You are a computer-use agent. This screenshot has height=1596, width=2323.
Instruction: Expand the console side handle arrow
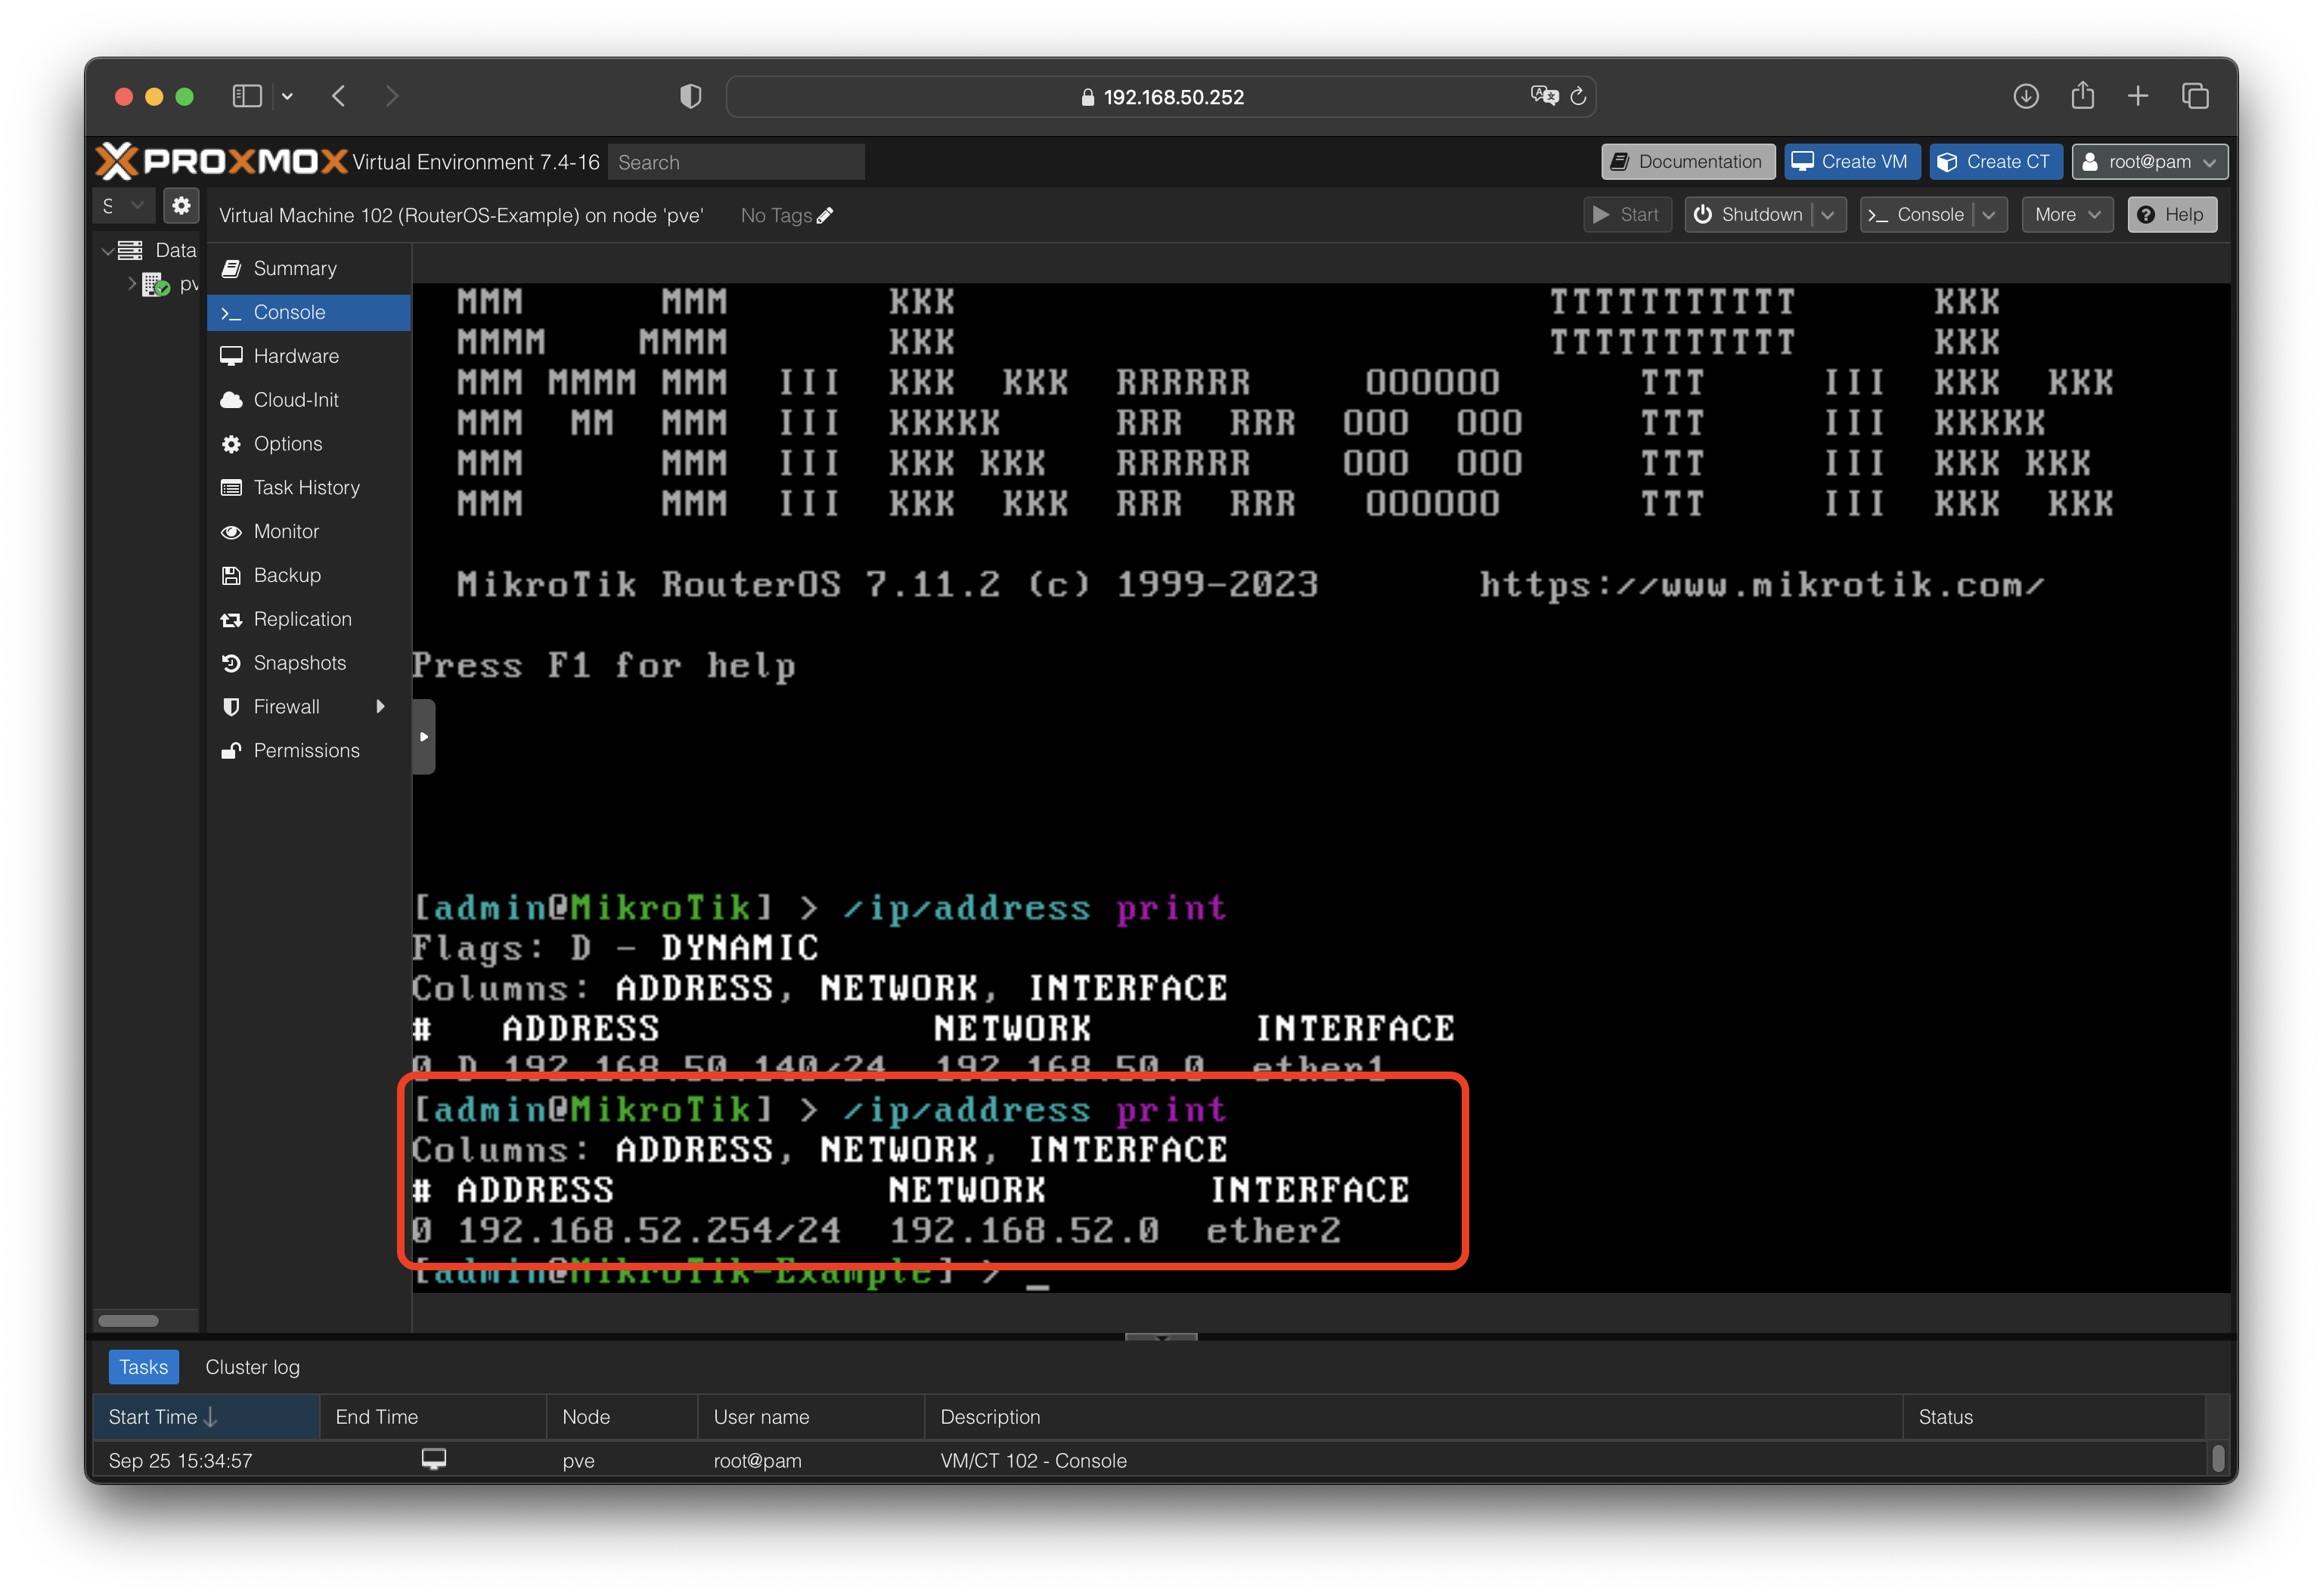[x=424, y=737]
